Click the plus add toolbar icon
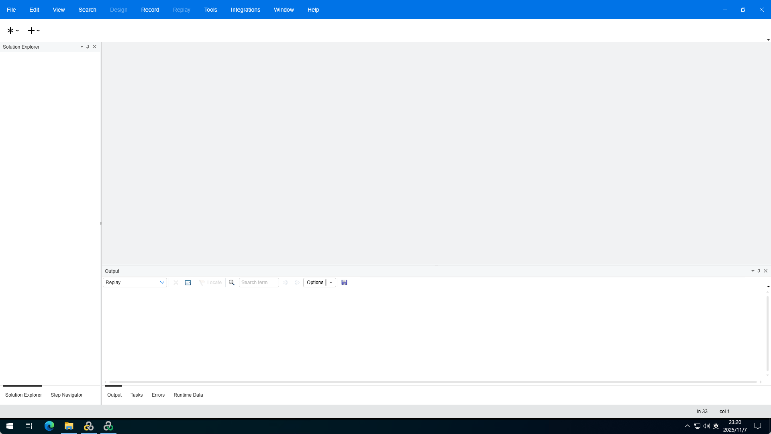This screenshot has width=771, height=434. pyautogui.click(x=31, y=31)
